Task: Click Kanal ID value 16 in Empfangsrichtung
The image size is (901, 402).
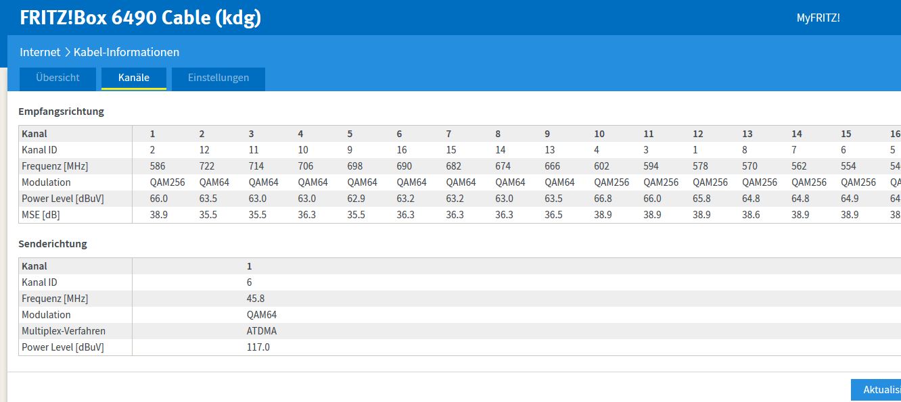Action: [402, 150]
